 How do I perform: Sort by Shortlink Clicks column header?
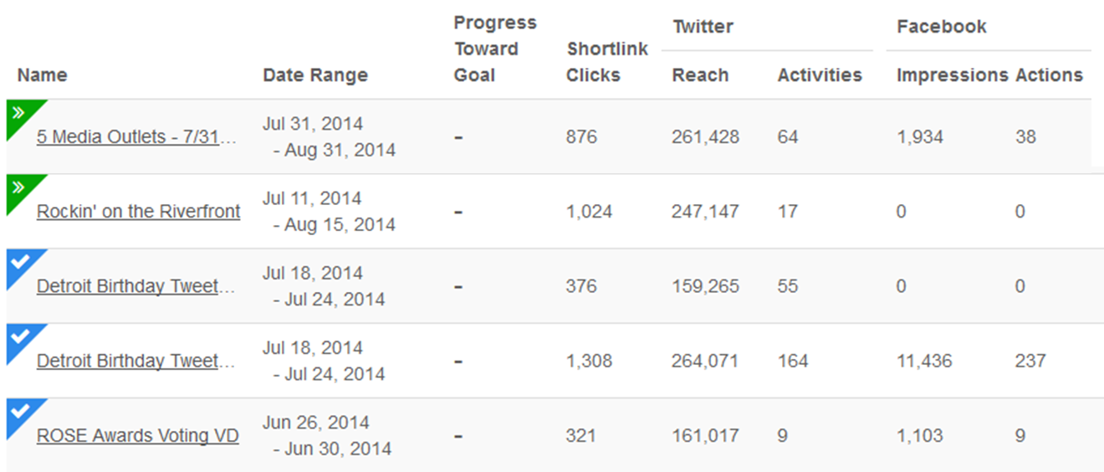[607, 62]
